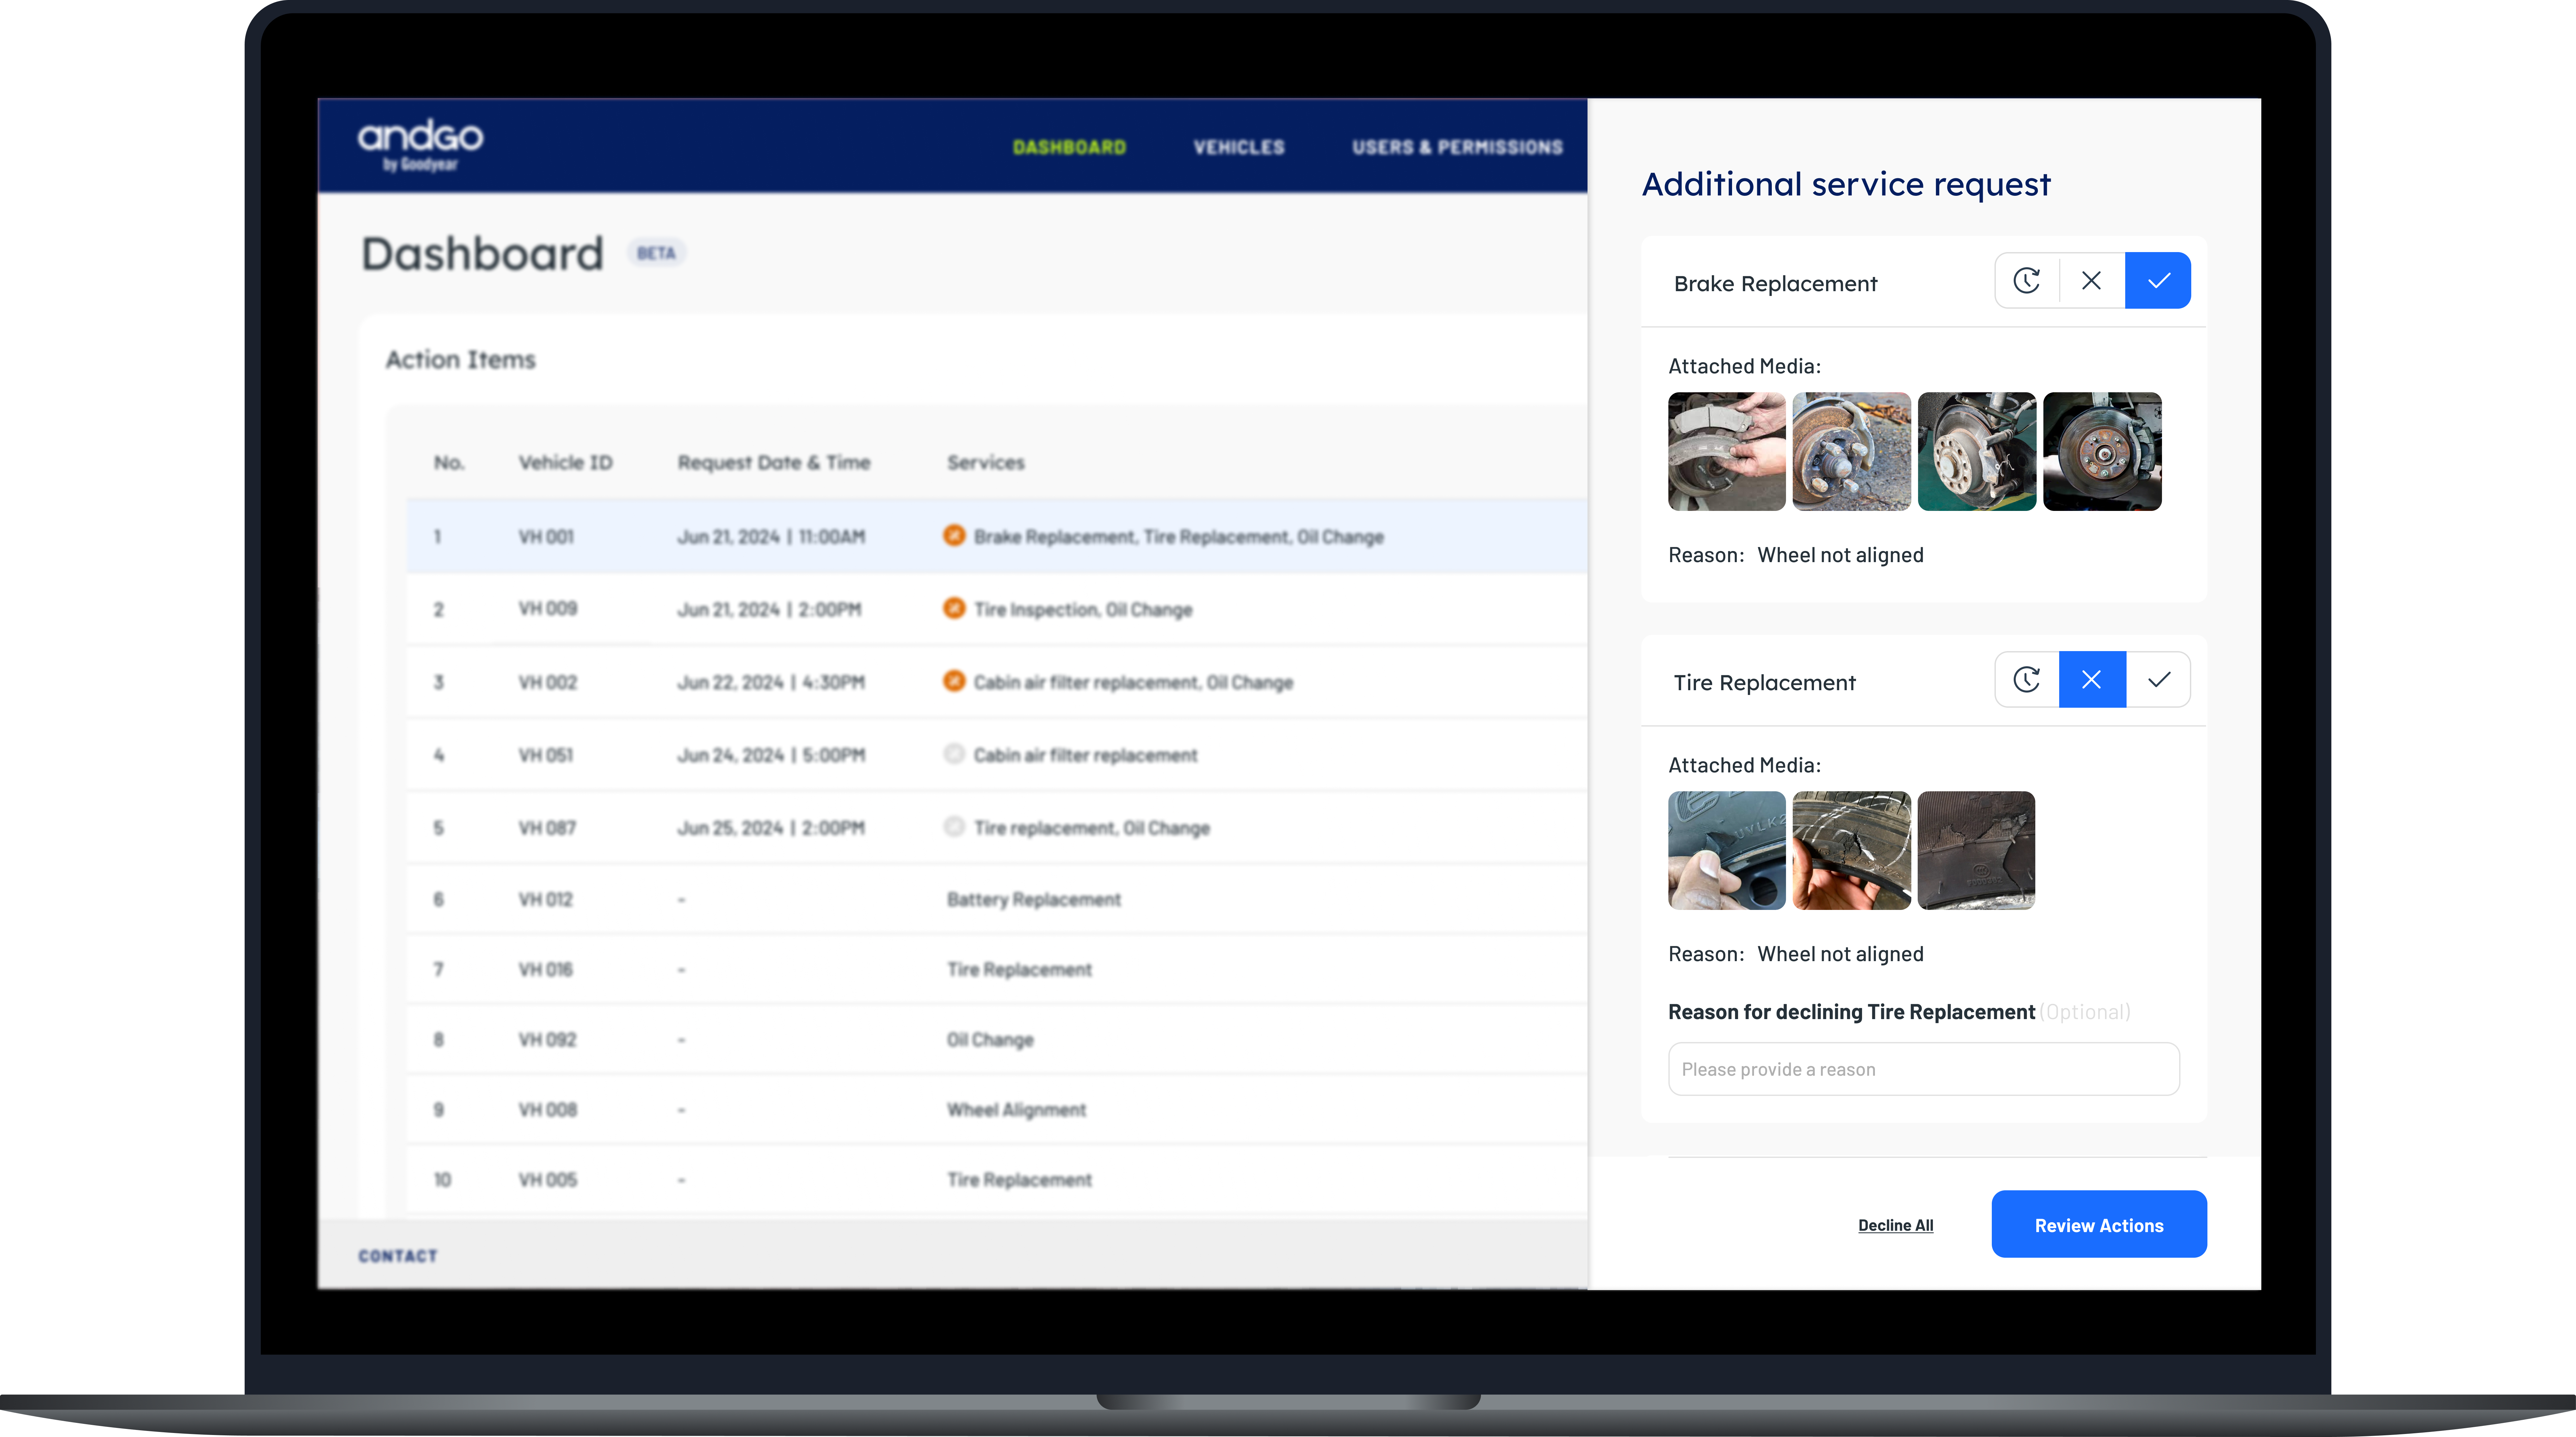Postpone Brake Replacement with the clock icon
The image size is (2576, 1437).
point(2027,281)
